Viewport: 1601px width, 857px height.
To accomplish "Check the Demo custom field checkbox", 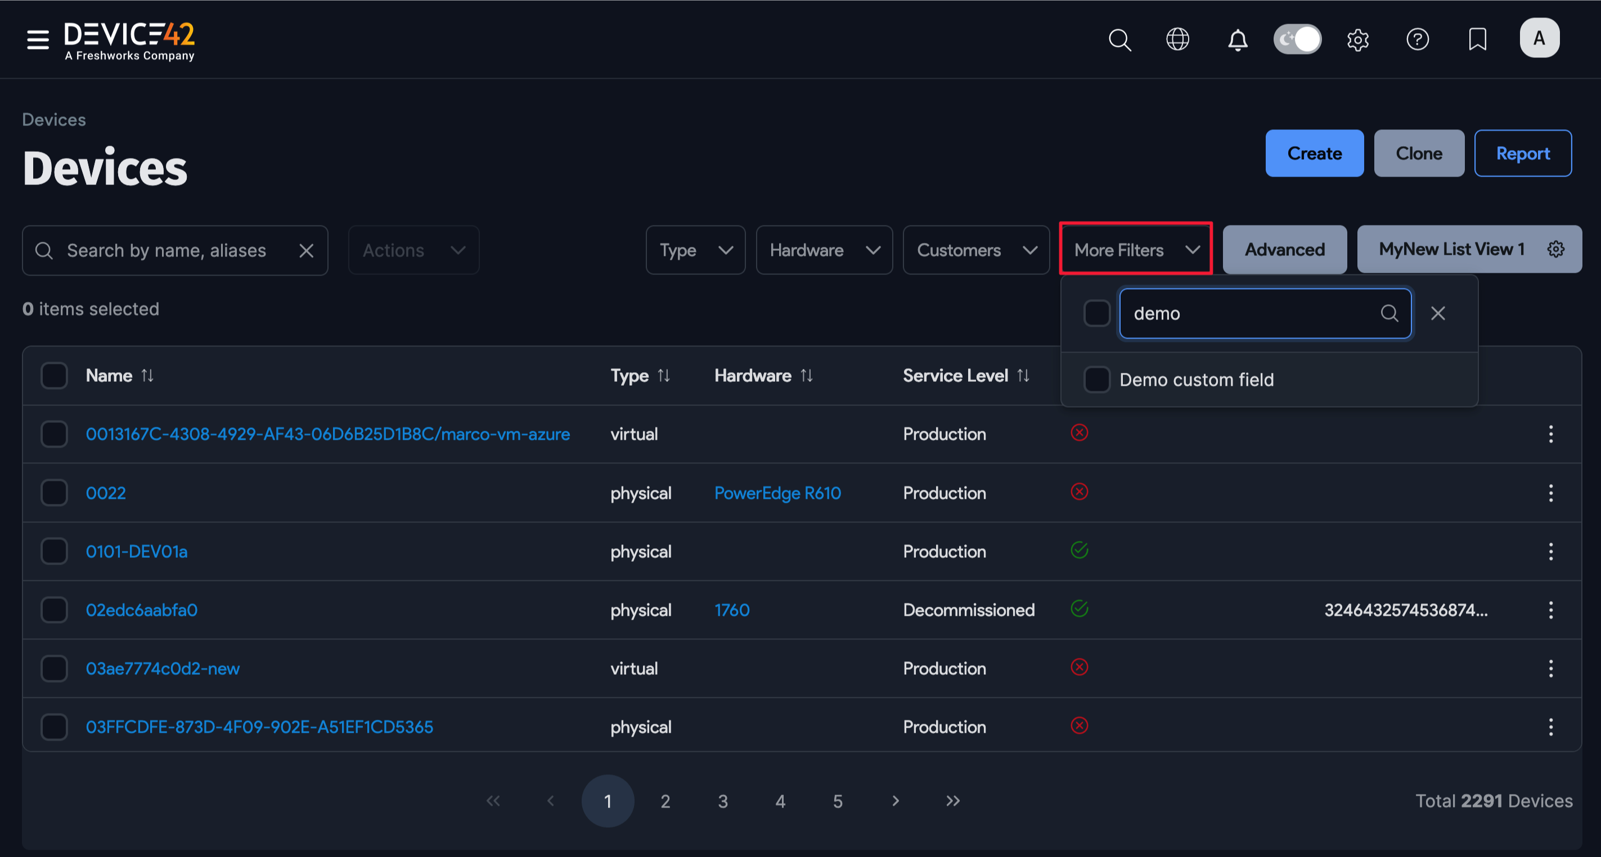I will tap(1097, 379).
